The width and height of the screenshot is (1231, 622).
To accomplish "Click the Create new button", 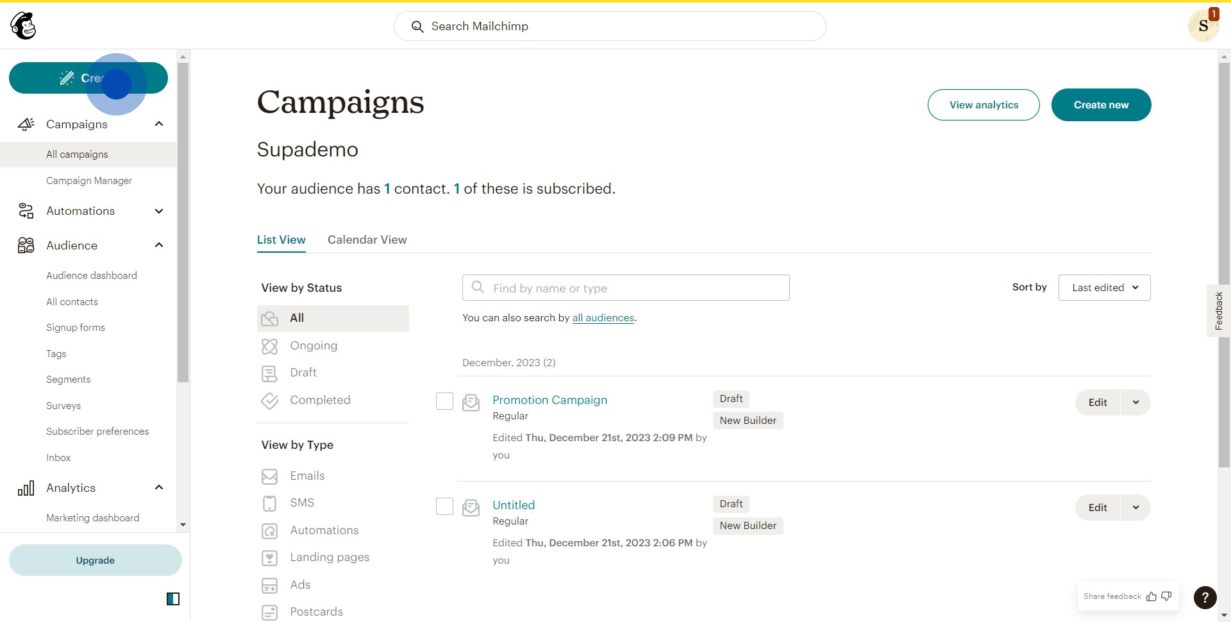I will click(1101, 105).
